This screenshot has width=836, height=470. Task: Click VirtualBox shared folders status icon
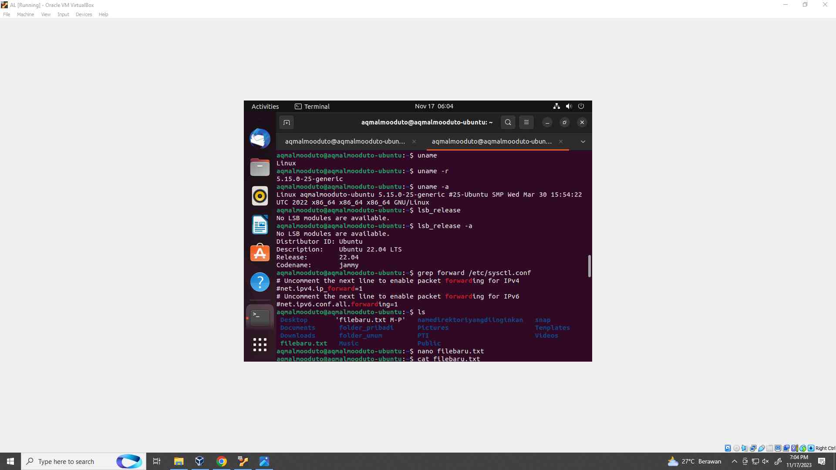coord(769,448)
